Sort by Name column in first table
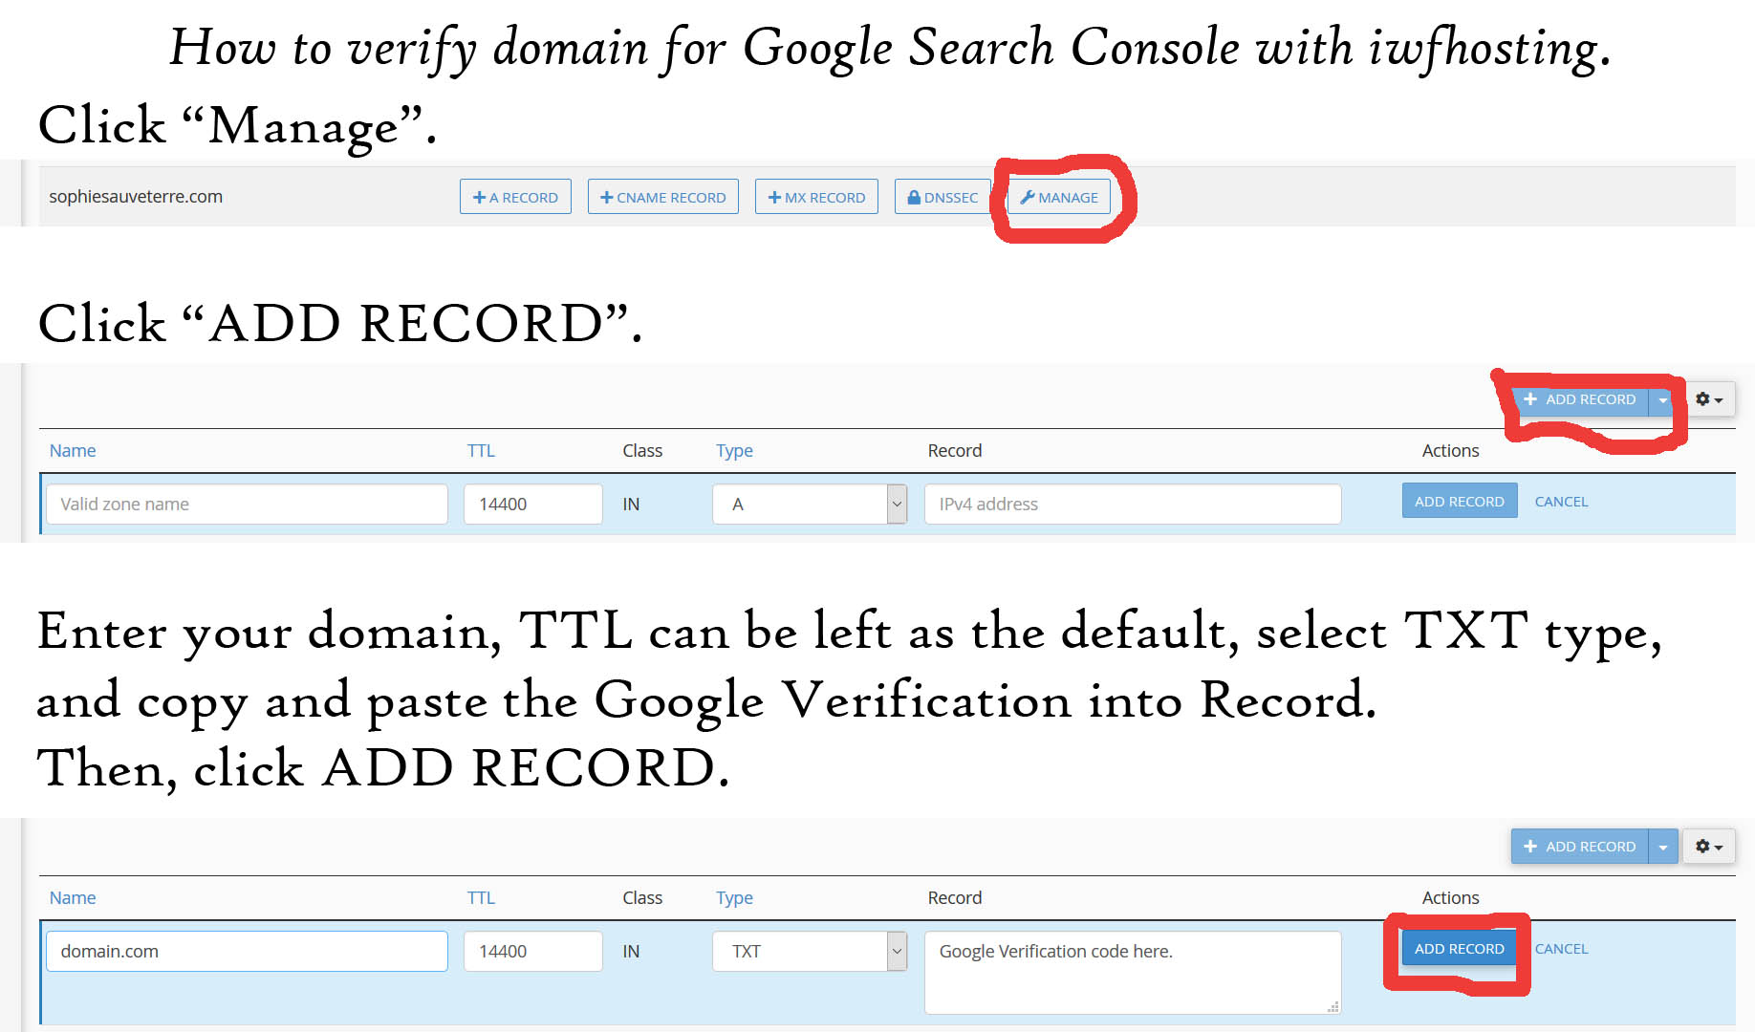The height and width of the screenshot is (1032, 1755). tap(73, 451)
